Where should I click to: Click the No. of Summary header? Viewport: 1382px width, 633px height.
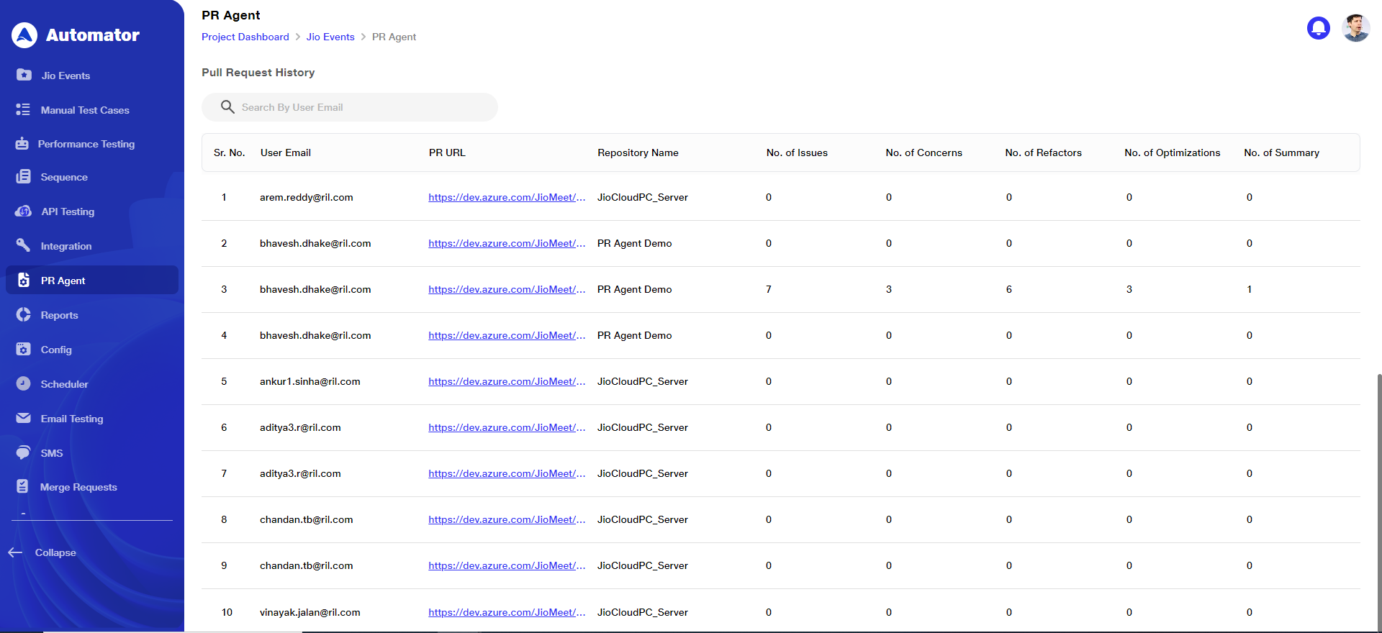[1281, 152]
